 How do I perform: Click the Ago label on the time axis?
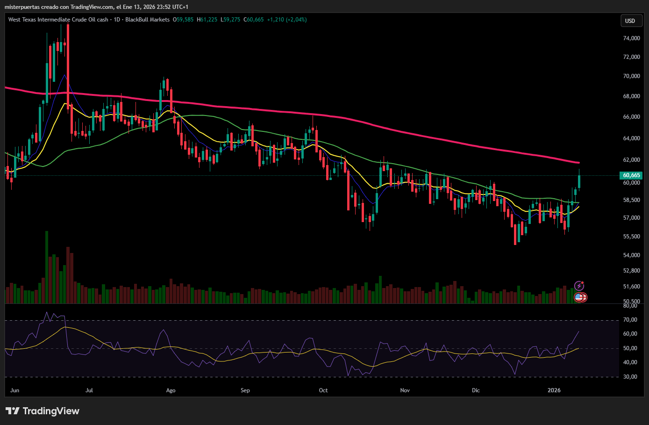click(x=171, y=390)
